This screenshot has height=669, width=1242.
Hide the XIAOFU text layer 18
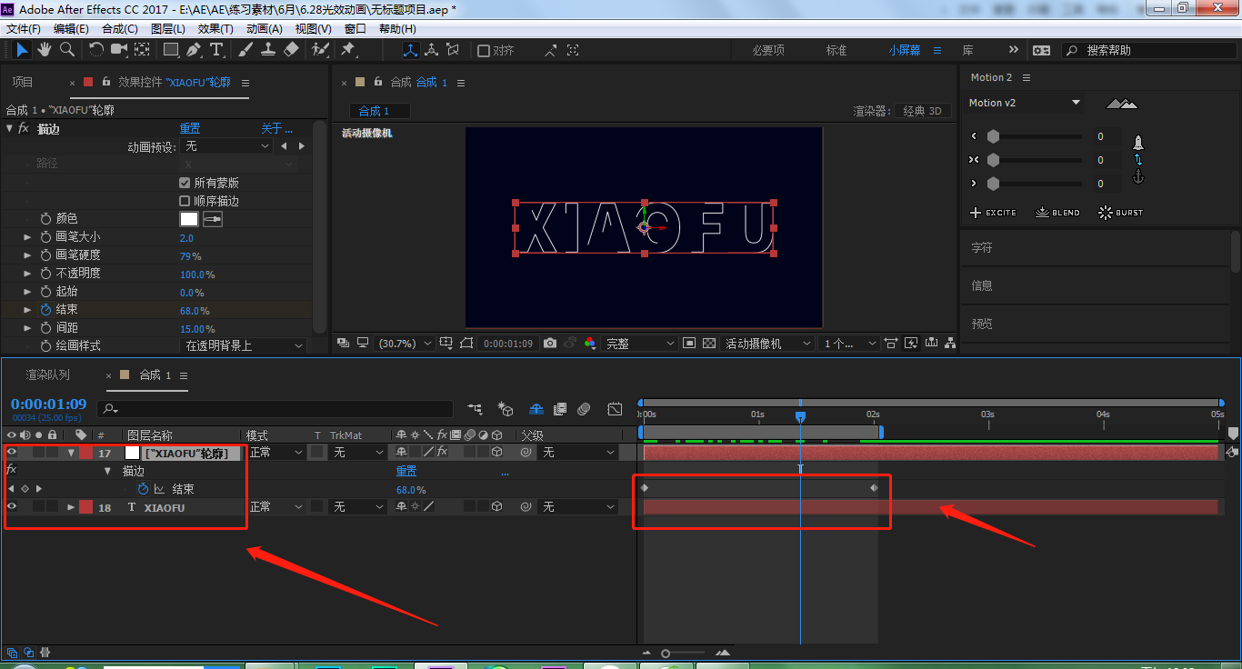13,506
